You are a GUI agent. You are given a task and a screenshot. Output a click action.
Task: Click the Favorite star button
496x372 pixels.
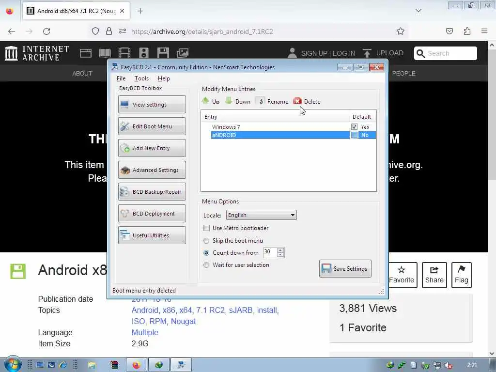click(402, 275)
